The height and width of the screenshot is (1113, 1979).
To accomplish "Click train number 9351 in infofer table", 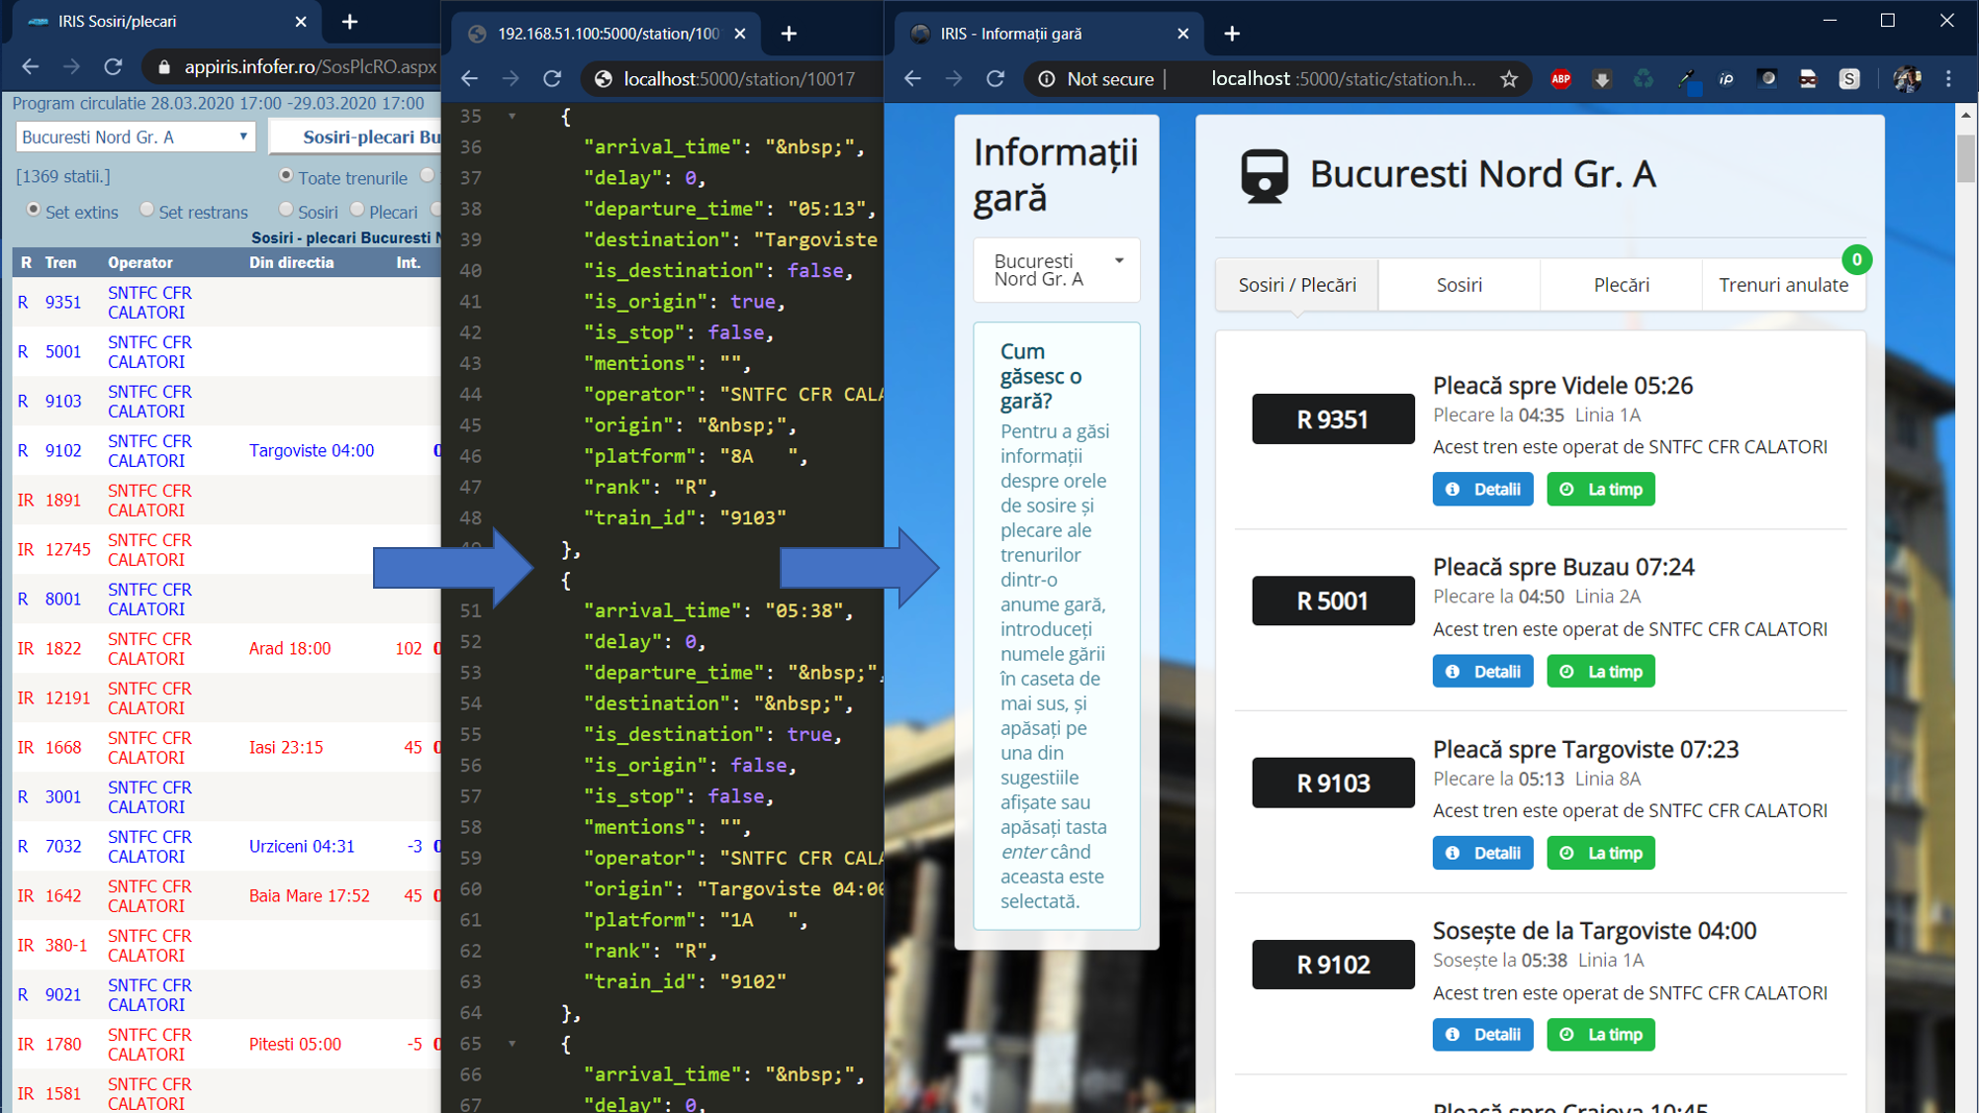I will 63,302.
